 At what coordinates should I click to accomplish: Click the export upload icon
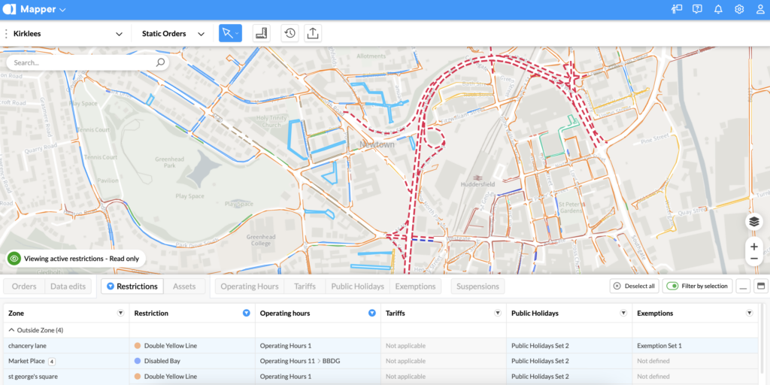[313, 33]
